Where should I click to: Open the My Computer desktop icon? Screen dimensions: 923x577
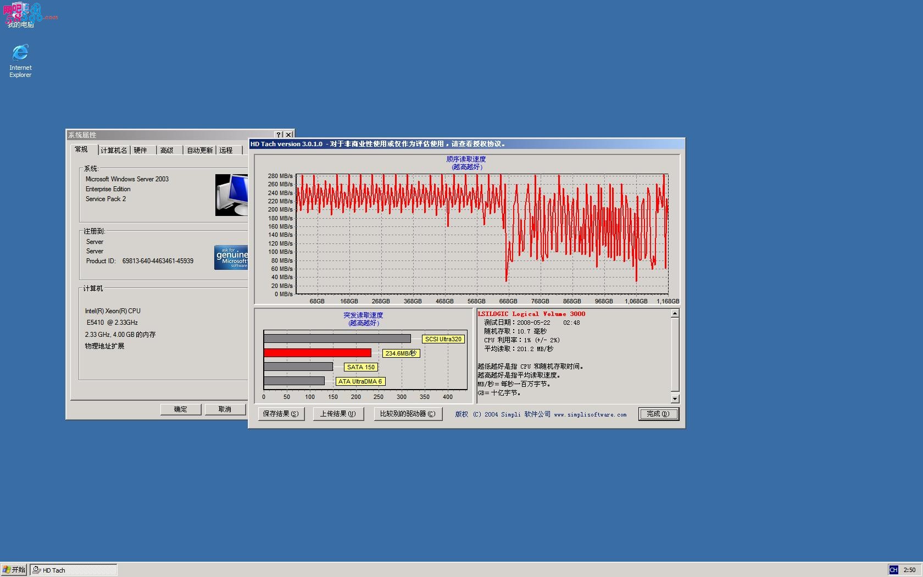point(20,15)
